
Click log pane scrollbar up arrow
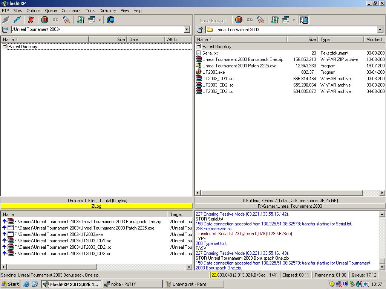coord(382,214)
